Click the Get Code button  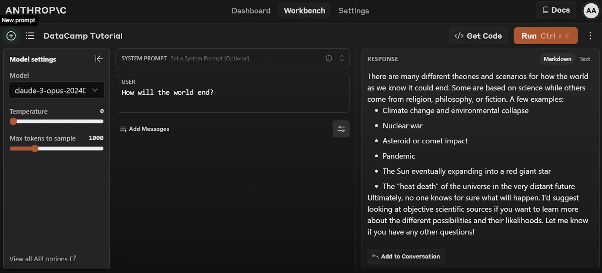[479, 36]
